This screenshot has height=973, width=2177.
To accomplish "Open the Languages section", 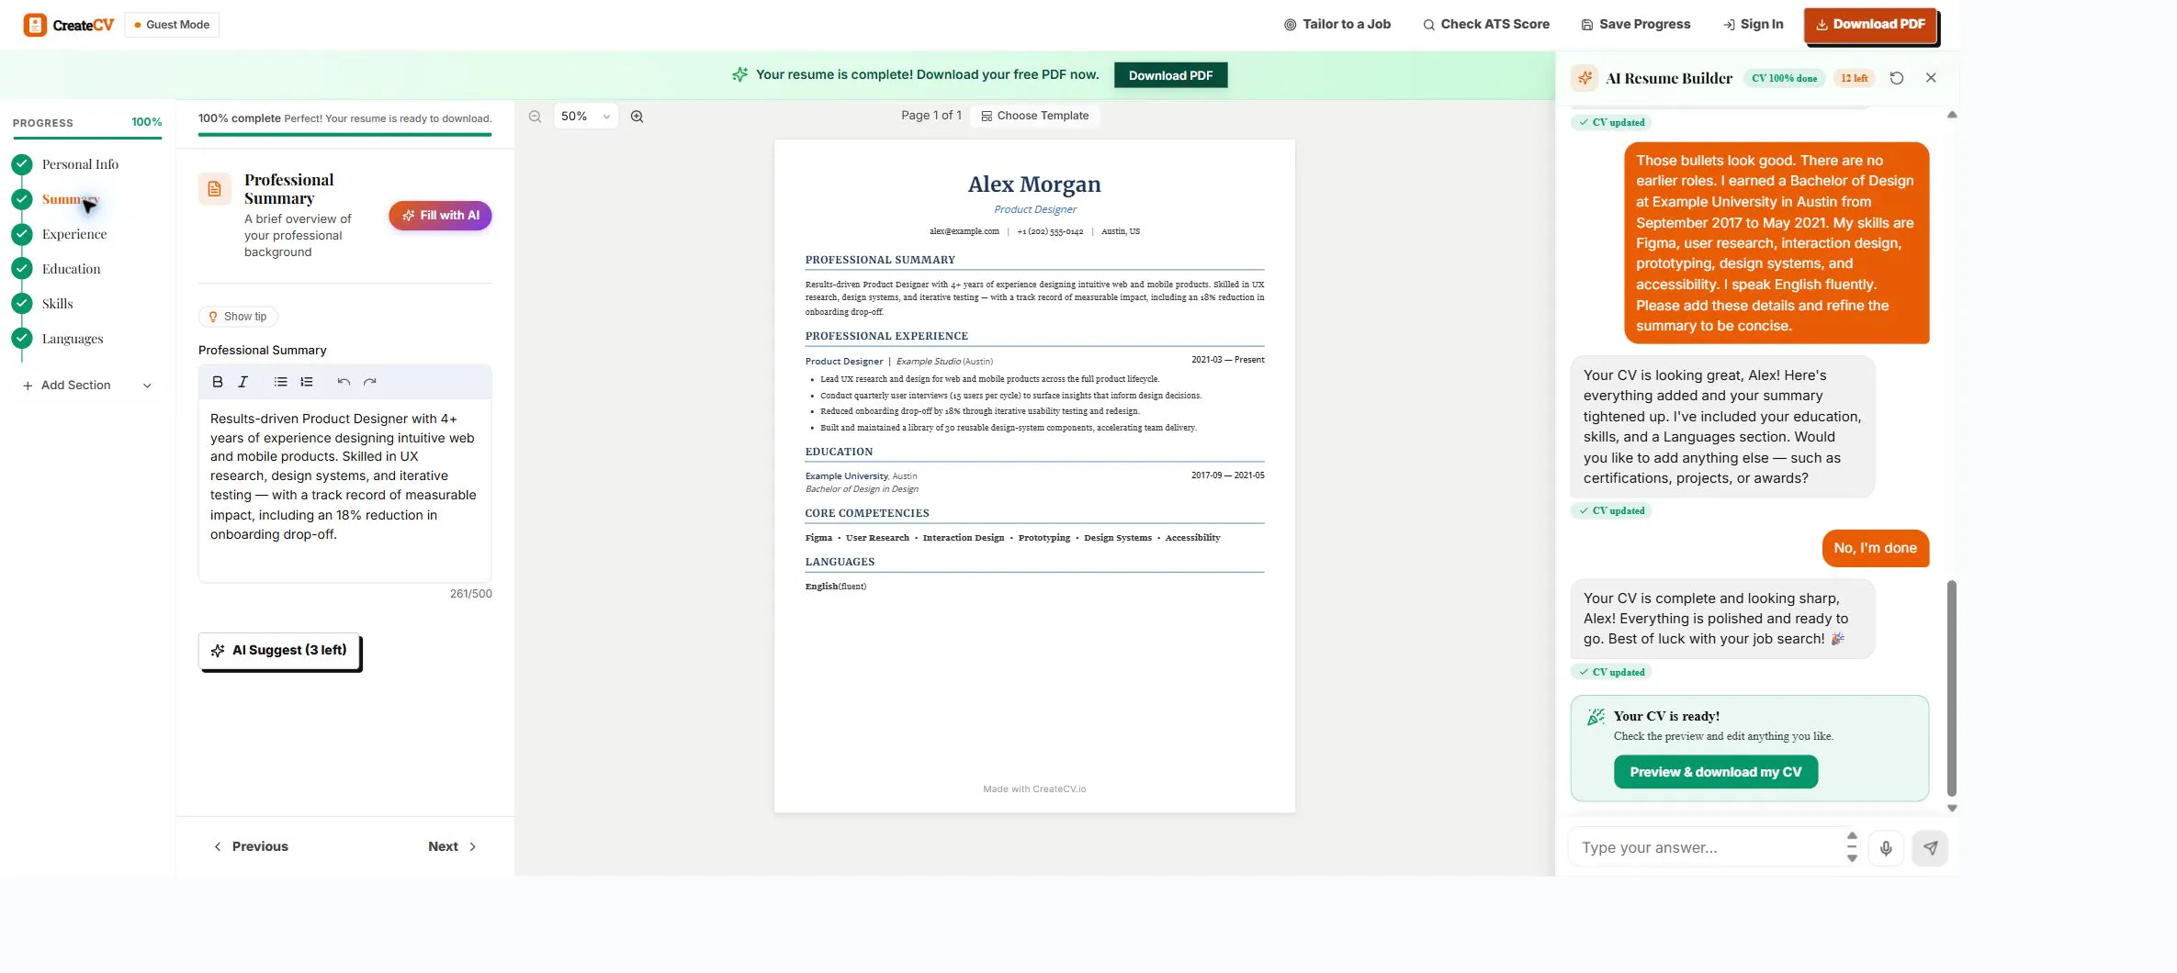I will 73,339.
